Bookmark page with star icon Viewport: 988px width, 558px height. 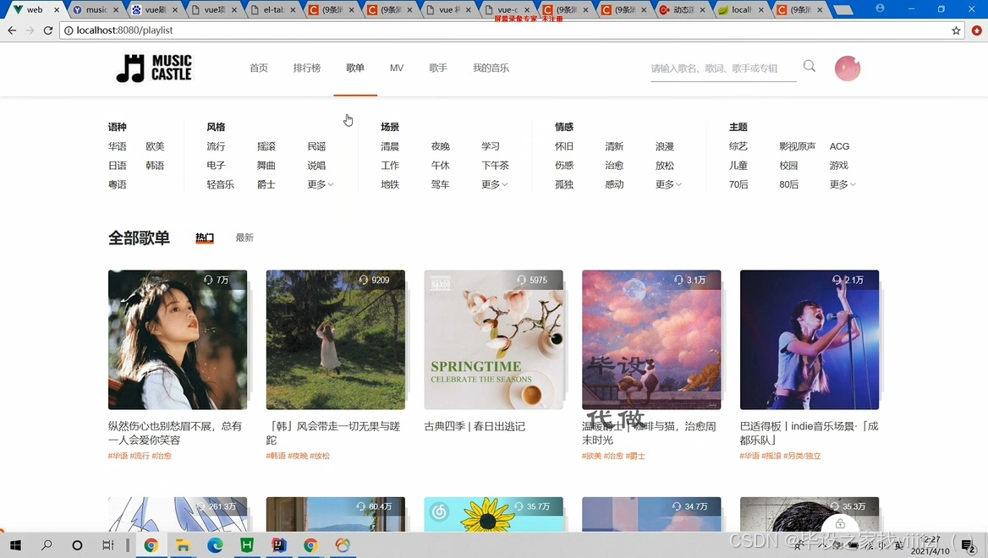[x=956, y=30]
